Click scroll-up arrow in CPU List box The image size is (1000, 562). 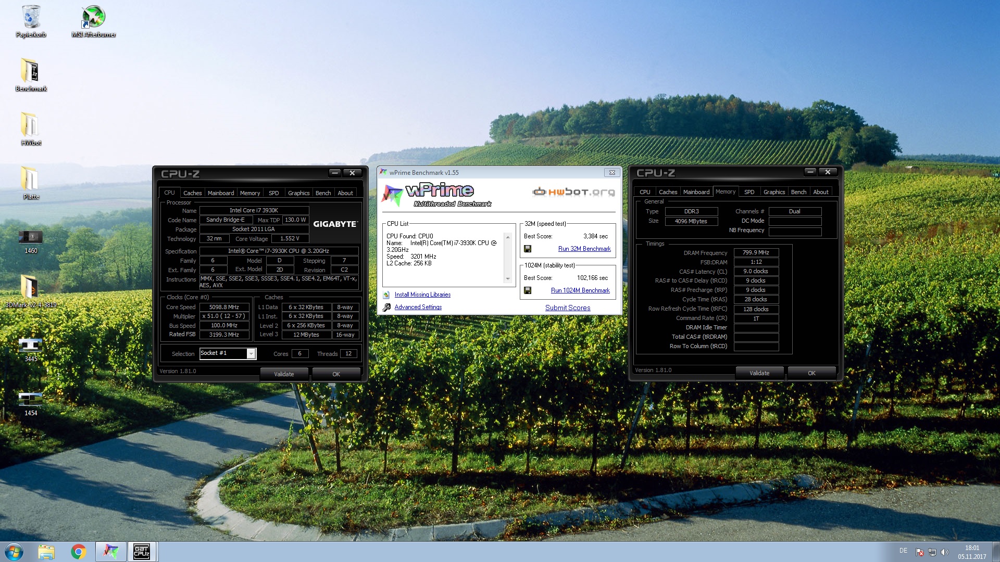coord(508,237)
